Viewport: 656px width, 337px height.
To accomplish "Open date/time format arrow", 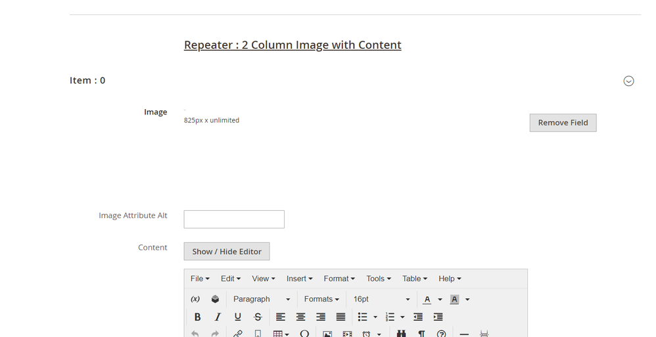I will click(379, 334).
